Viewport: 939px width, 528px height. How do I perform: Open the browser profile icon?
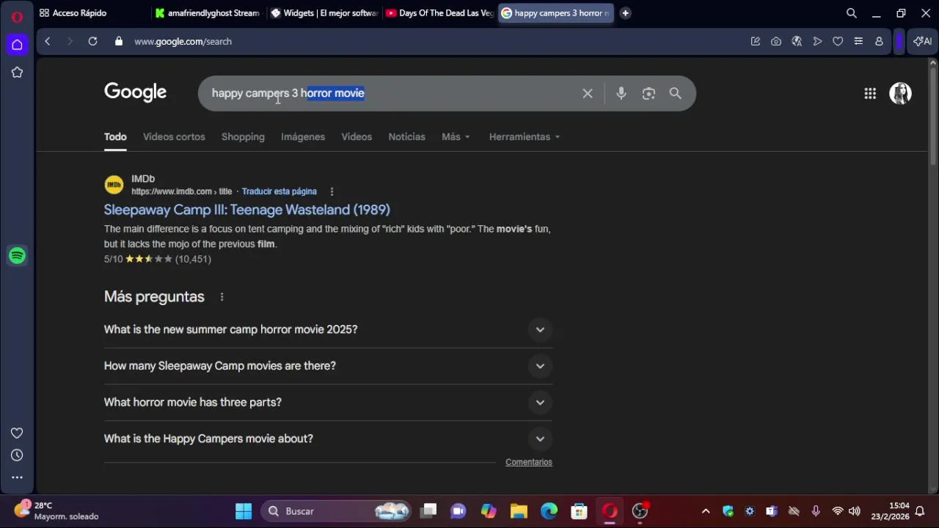click(x=879, y=42)
